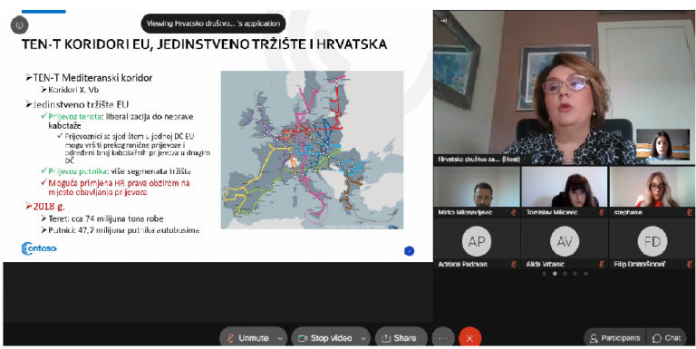
Task: Click the info icon at top left
Action: click(19, 24)
